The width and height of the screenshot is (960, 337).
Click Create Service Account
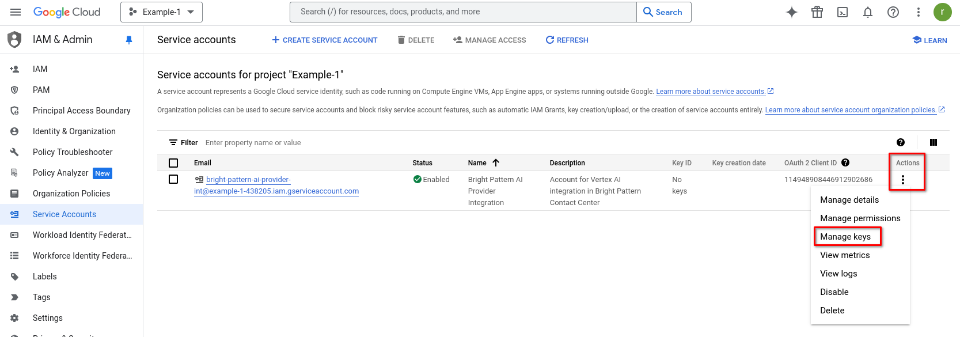click(x=325, y=40)
